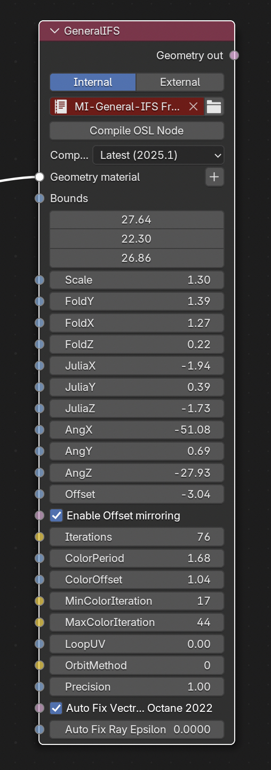Switch script source to External
271x770 pixels.
180,82
